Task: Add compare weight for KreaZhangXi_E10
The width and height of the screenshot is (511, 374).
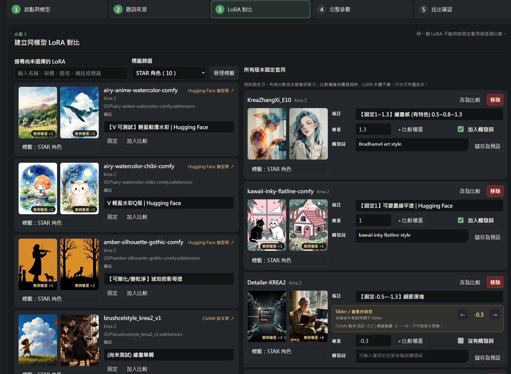Action: [410, 129]
